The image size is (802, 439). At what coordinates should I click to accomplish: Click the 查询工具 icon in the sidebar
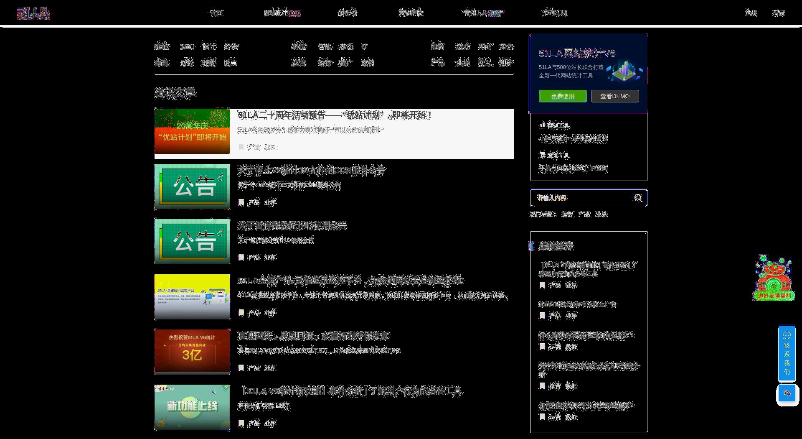tap(542, 155)
